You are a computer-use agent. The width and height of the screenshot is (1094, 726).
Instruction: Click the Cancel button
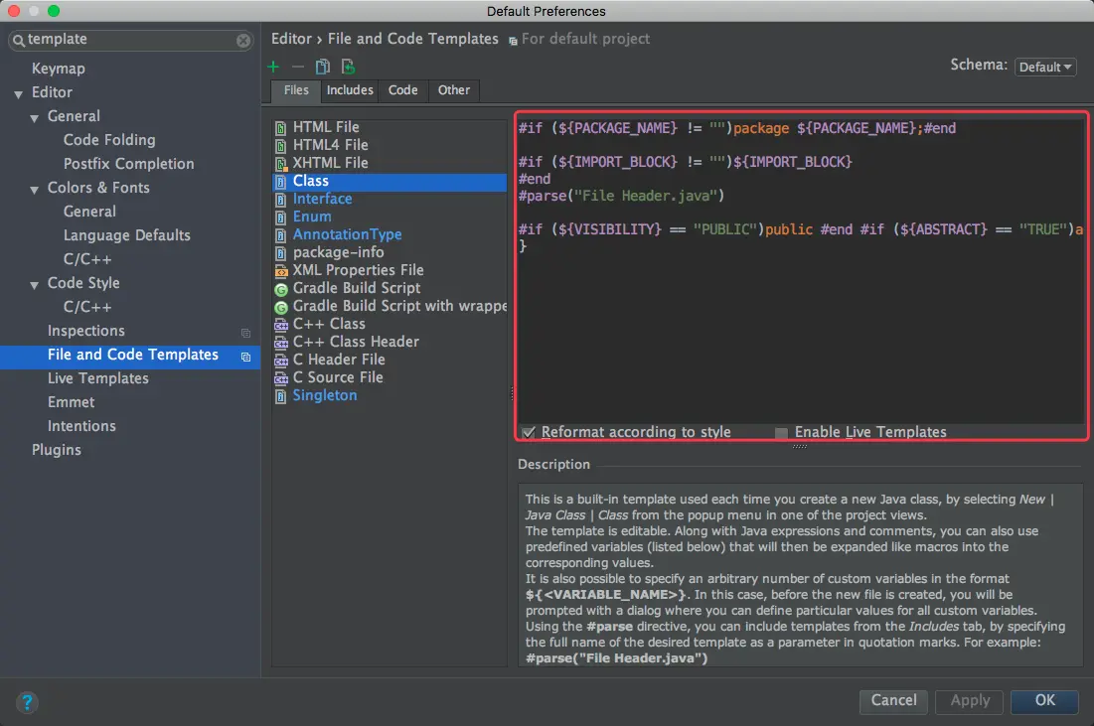[893, 701]
